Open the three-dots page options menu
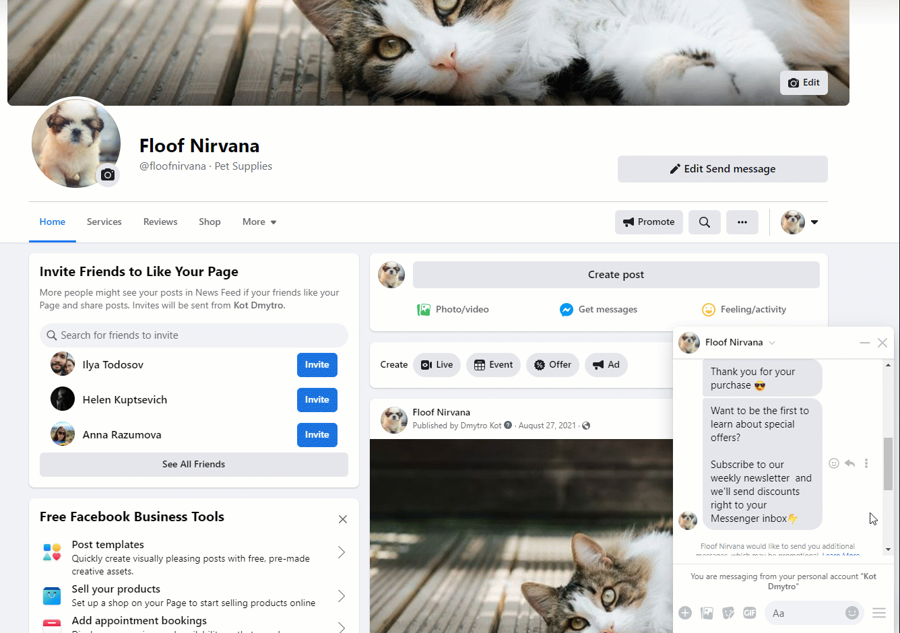The height and width of the screenshot is (633, 900). [742, 222]
